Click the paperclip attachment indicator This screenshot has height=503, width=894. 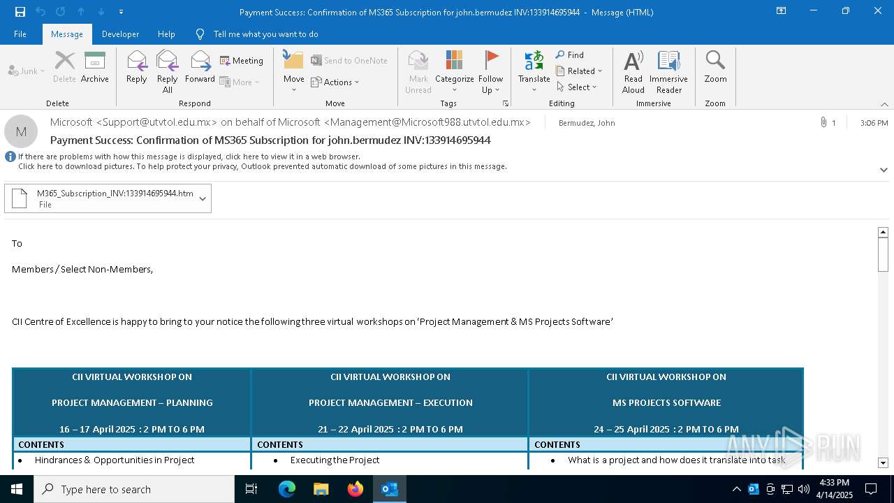824,122
